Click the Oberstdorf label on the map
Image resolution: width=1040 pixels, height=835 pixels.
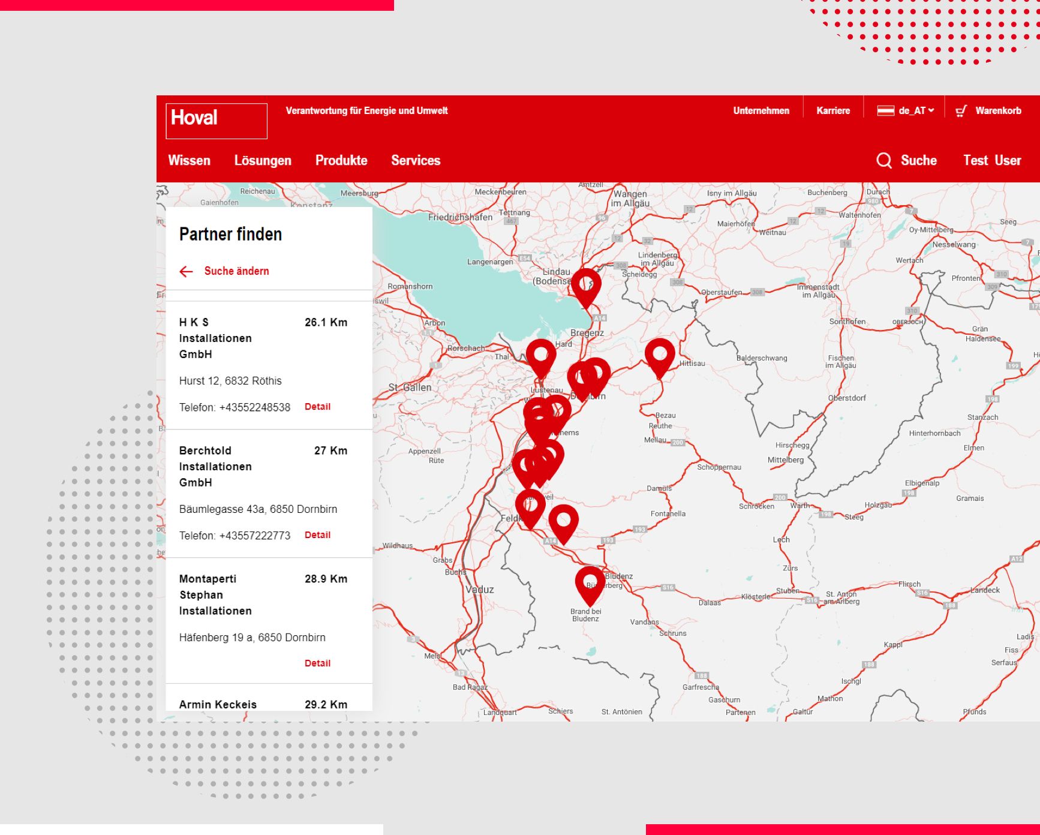(847, 398)
